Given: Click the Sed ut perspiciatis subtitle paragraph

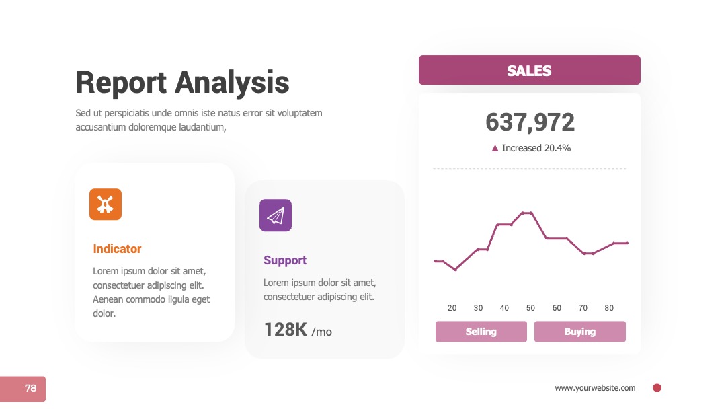Looking at the screenshot, I should tap(199, 120).
